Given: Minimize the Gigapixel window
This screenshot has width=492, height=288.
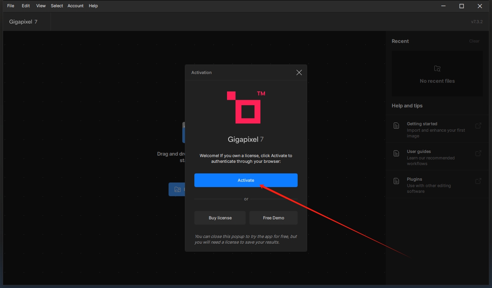Looking at the screenshot, I should coord(444,6).
